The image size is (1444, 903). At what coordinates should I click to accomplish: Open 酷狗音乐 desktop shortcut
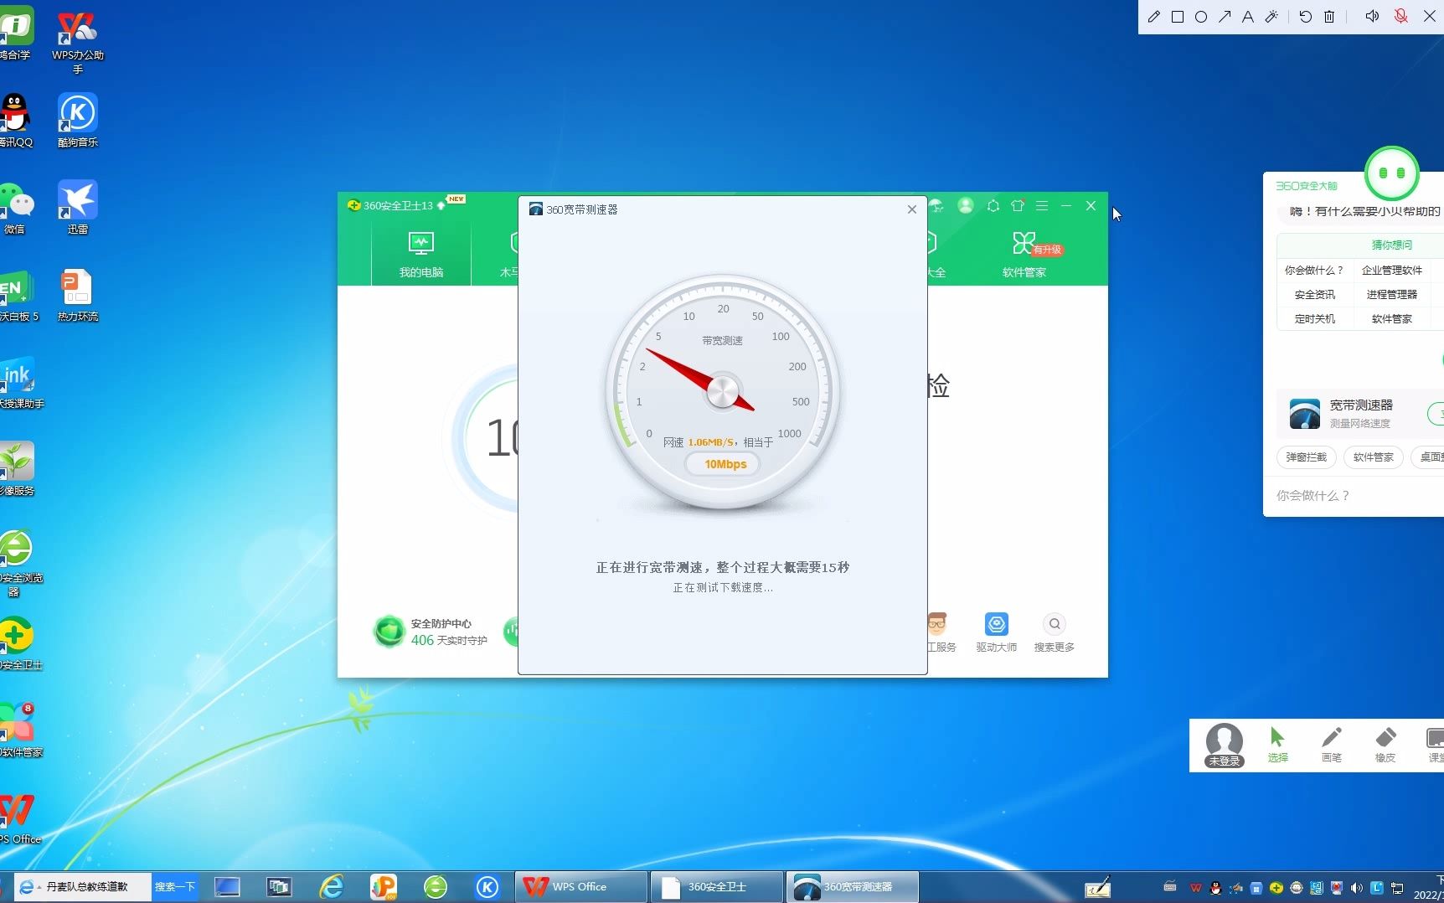pyautogui.click(x=77, y=121)
